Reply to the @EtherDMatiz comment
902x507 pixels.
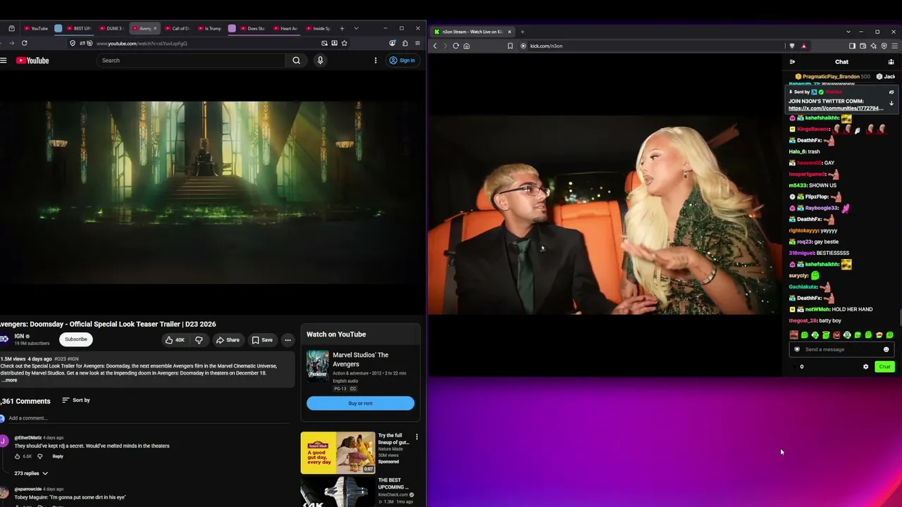[x=58, y=456]
